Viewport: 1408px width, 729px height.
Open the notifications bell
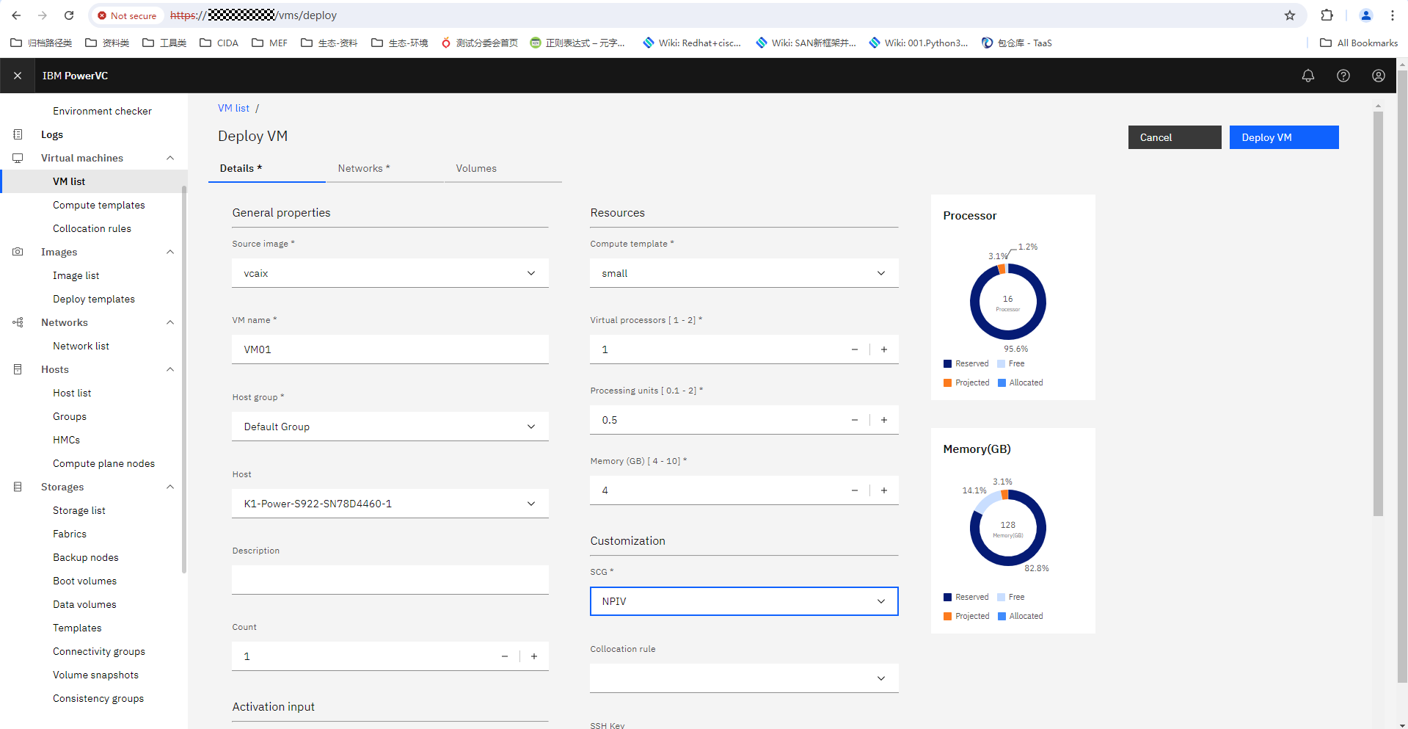1308,76
